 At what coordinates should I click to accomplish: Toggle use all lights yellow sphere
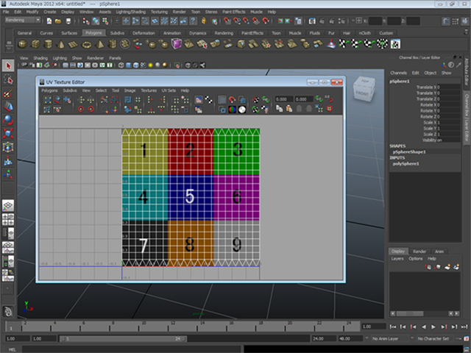click(x=150, y=65)
